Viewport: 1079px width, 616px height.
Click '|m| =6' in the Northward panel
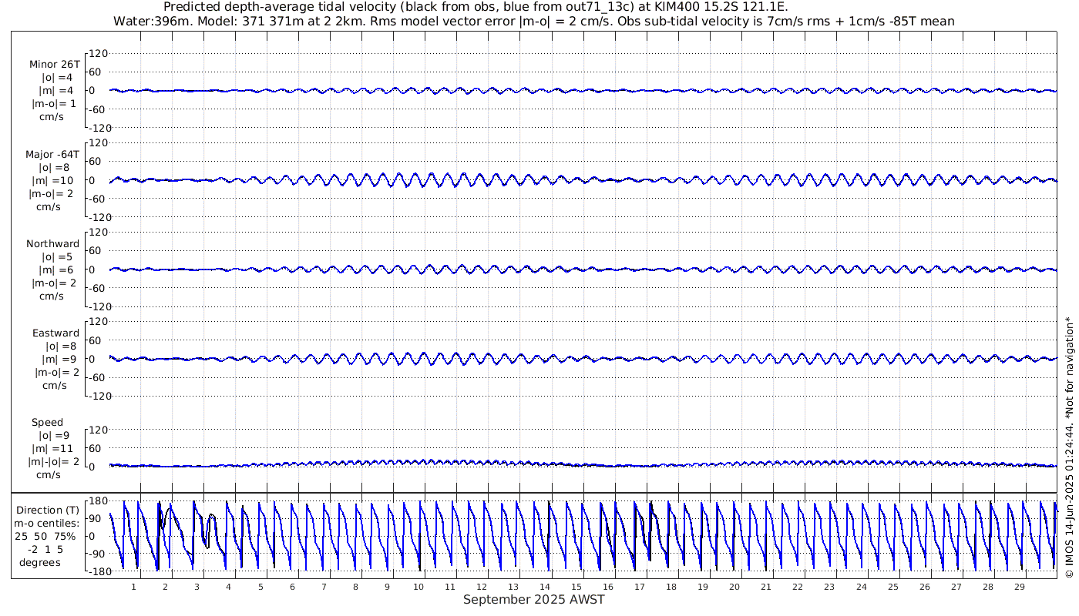(x=56, y=270)
